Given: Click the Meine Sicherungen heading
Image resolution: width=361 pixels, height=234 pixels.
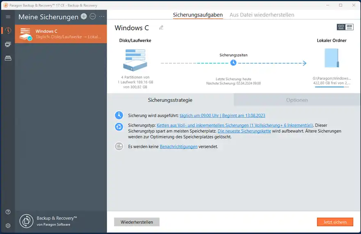Looking at the screenshot, I should click(x=48, y=17).
